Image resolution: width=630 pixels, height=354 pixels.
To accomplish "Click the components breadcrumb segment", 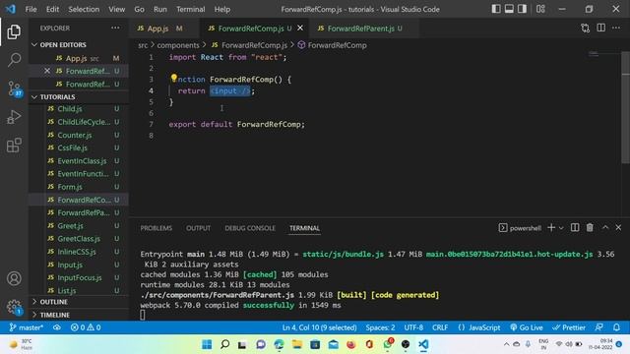I will (x=178, y=45).
